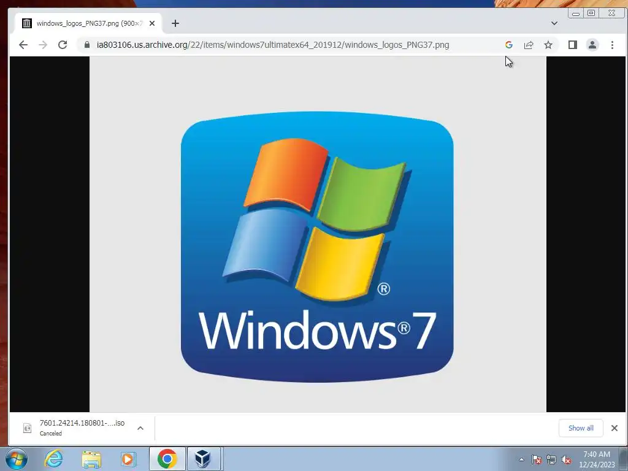Image resolution: width=628 pixels, height=471 pixels.
Task: Show hidden system tray icons
Action: click(x=521, y=459)
